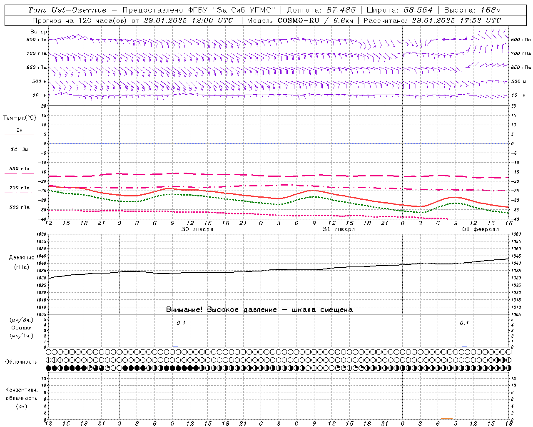Click the 'Высота: 168м' header value
Image resolution: width=533 pixels, height=427 pixels.
pos(472,10)
